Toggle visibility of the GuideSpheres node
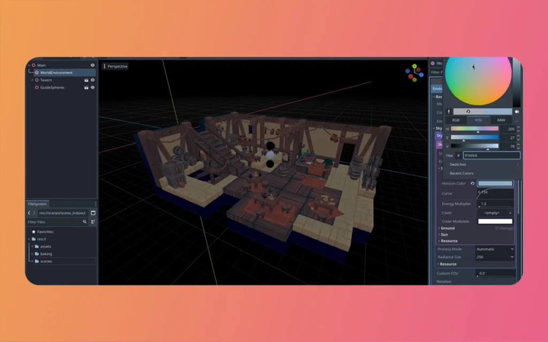The image size is (548, 342). 93,88
